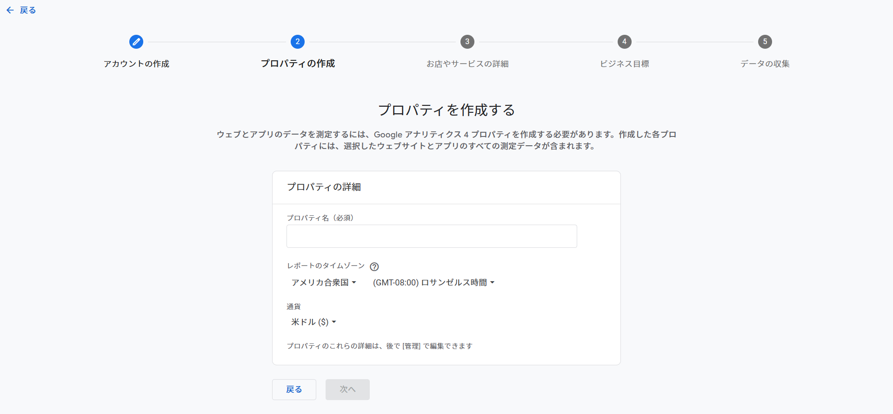Click the step 5 circle in the stepper

(x=765, y=42)
